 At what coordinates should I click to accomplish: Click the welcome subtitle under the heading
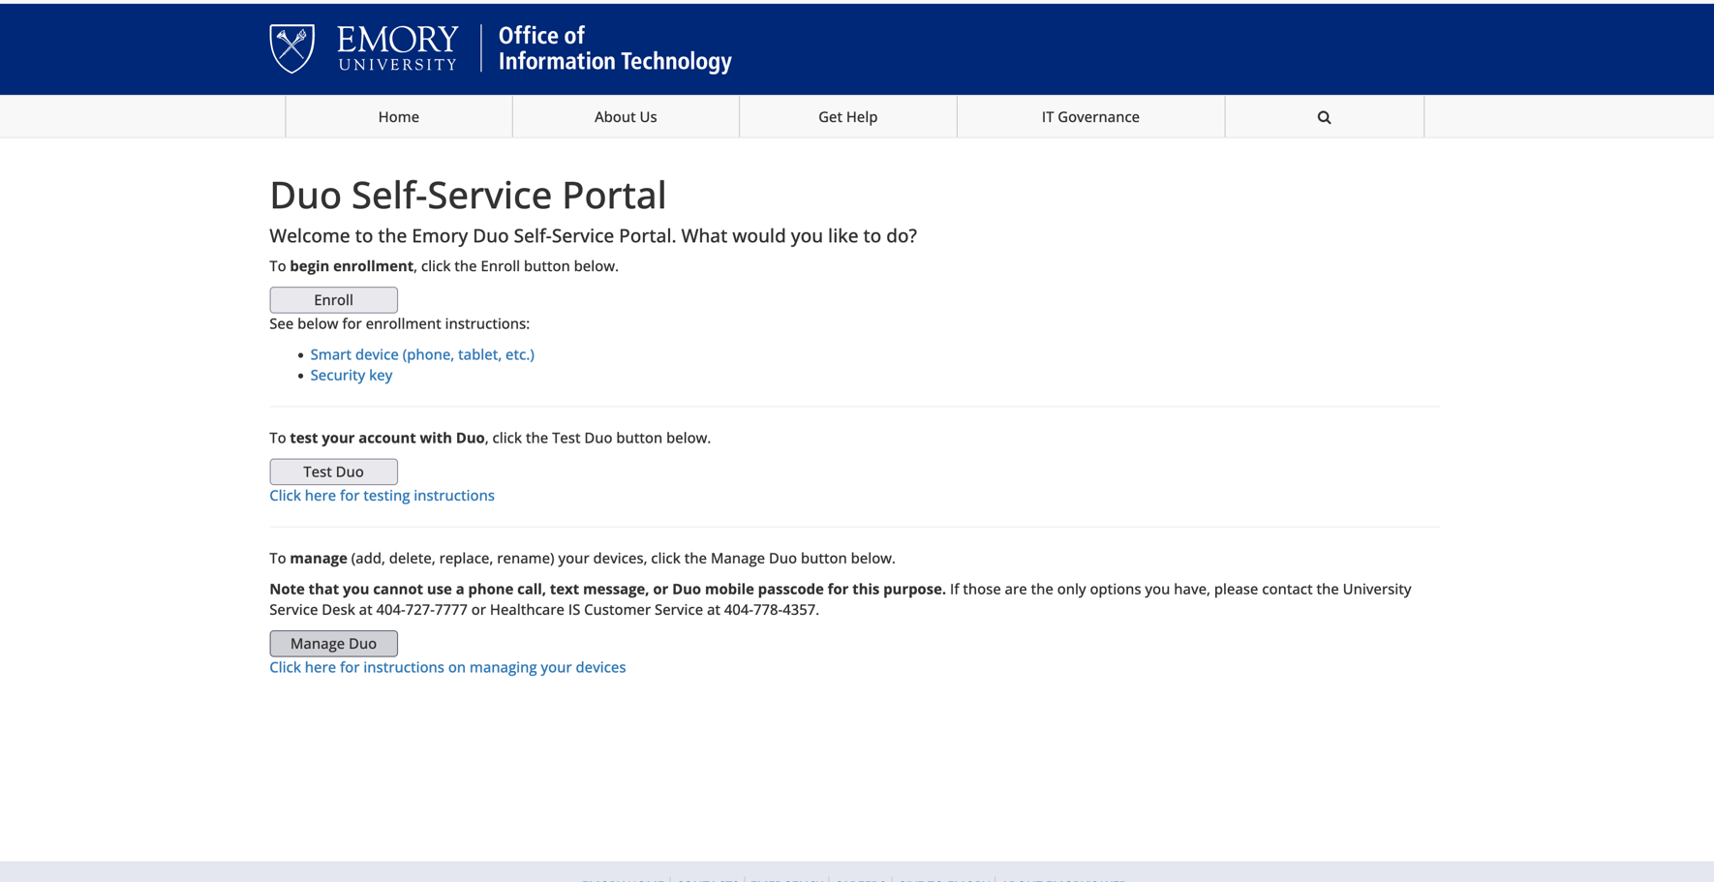pos(593,236)
